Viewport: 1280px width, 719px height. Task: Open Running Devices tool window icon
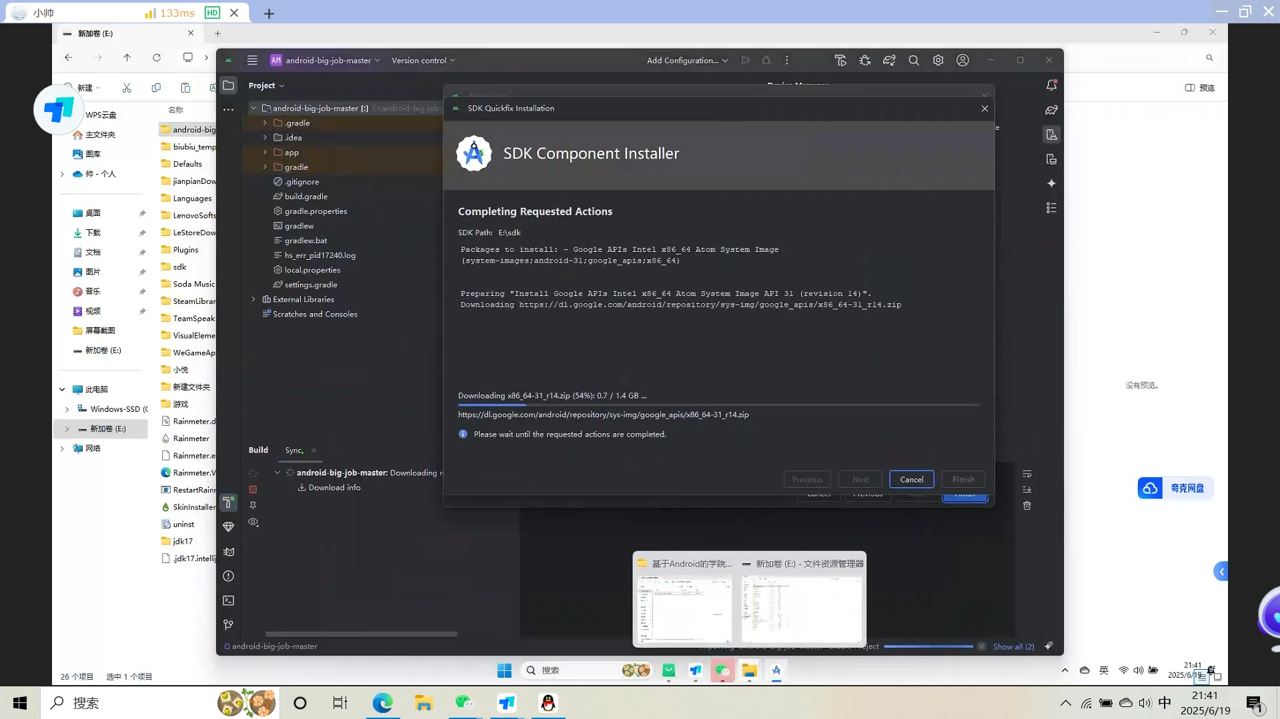(1051, 159)
